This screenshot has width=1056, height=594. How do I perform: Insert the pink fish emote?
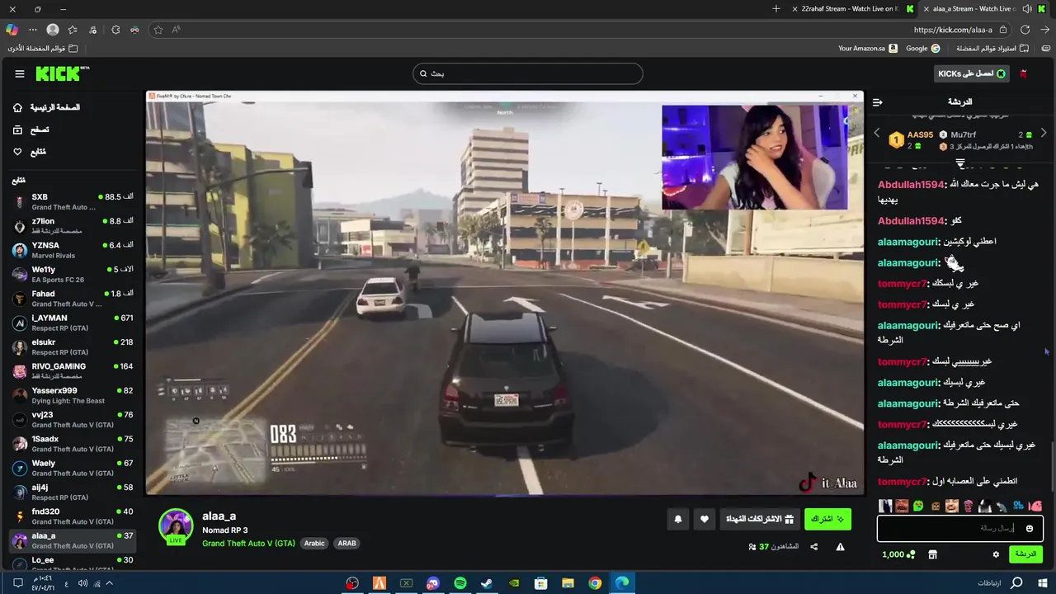[1035, 506]
